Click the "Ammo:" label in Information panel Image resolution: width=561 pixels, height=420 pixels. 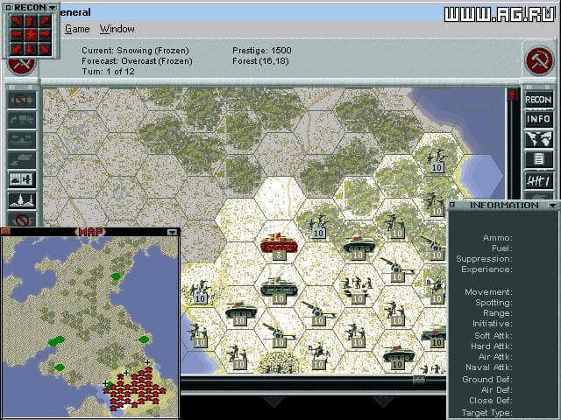tap(498, 237)
